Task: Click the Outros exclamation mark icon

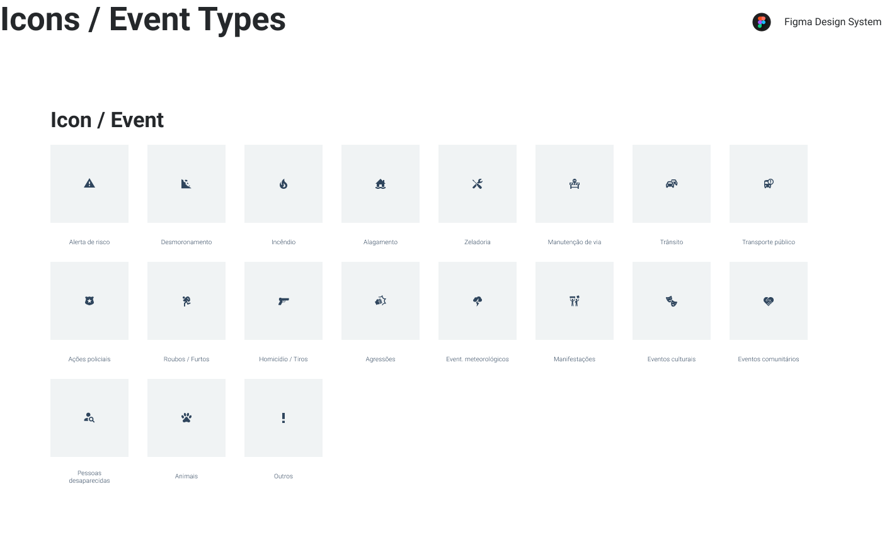Action: tap(283, 418)
